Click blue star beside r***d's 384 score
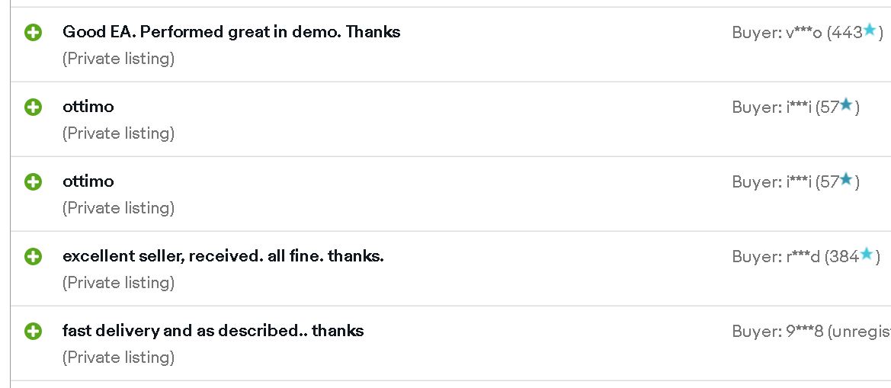 [x=866, y=254]
